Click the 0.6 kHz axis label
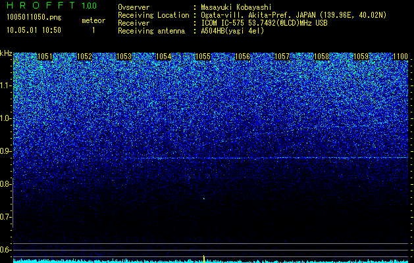 [5, 250]
